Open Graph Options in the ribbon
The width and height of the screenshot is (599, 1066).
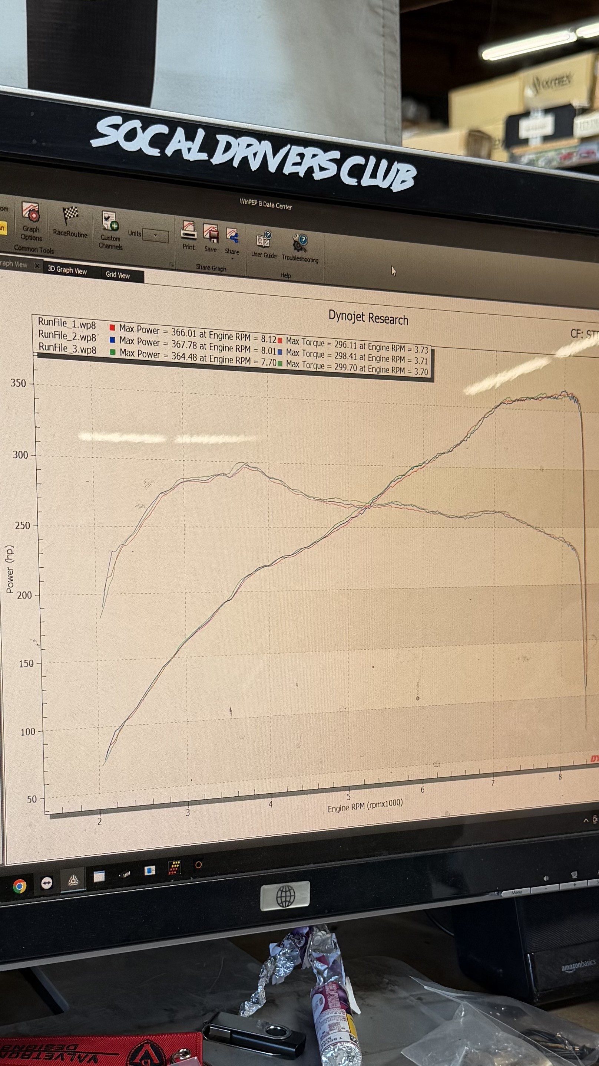coord(32,222)
